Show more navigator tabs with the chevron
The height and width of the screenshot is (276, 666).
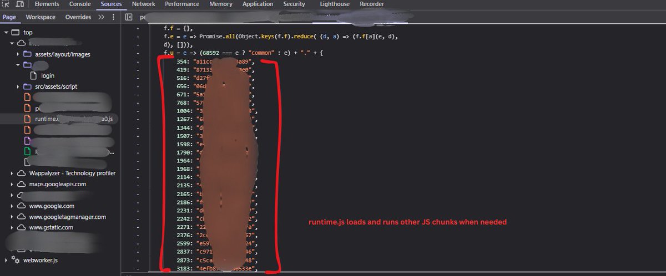[x=101, y=17]
